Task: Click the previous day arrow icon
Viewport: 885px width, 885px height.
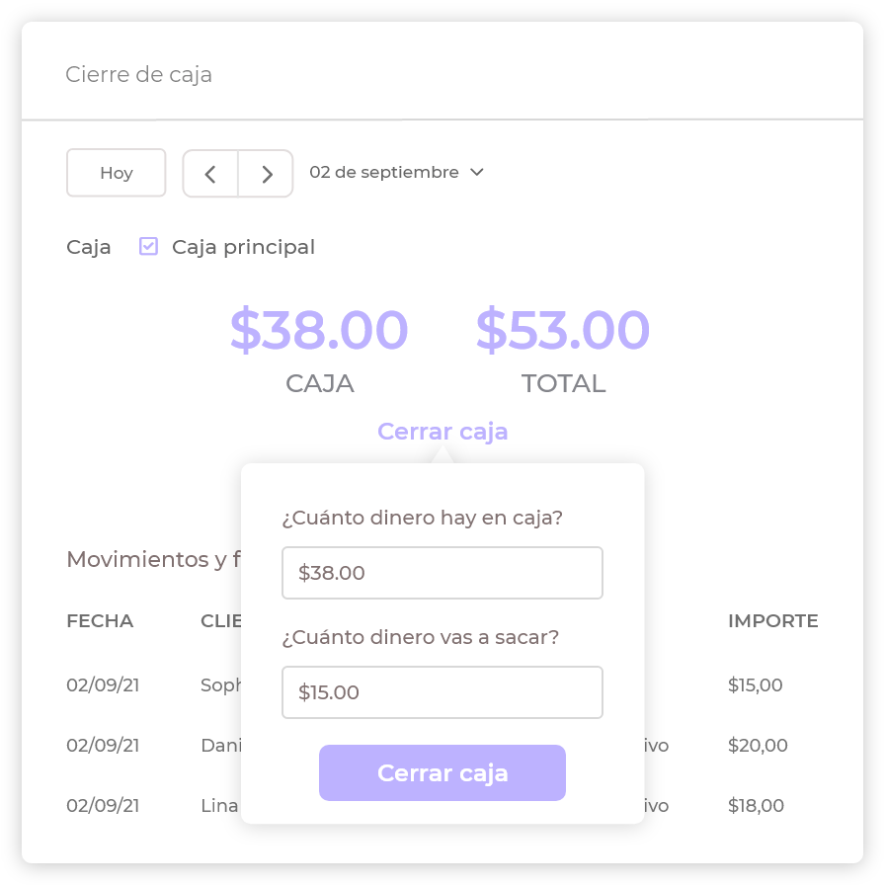Action: [x=210, y=174]
